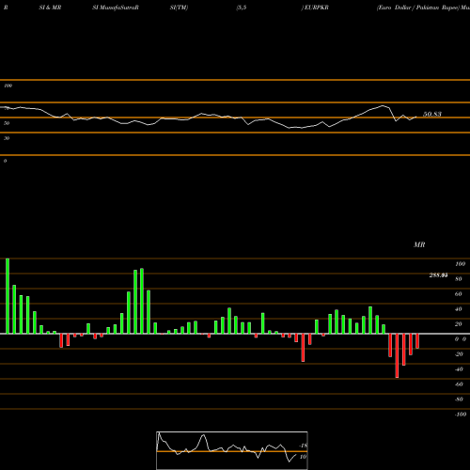Open the small overview chart thumbnail at bottom

tap(232, 450)
